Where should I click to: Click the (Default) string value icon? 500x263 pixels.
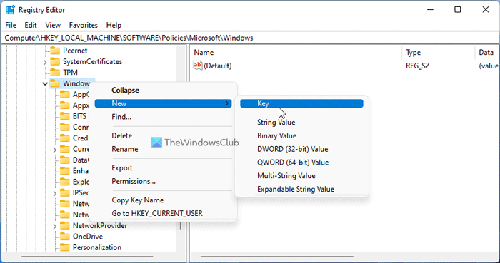[198, 66]
